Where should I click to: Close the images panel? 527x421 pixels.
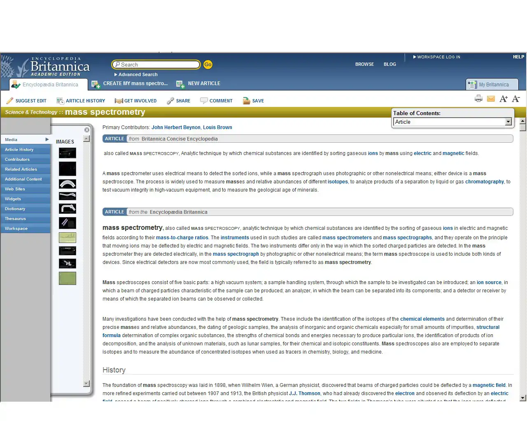point(87,130)
